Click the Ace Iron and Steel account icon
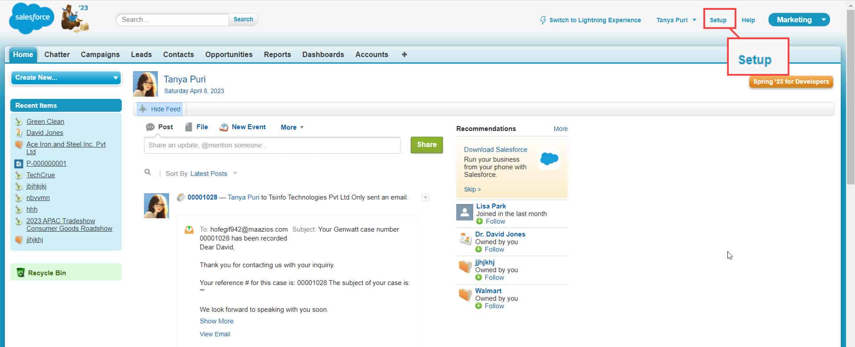The width and height of the screenshot is (855, 347). tap(19, 144)
